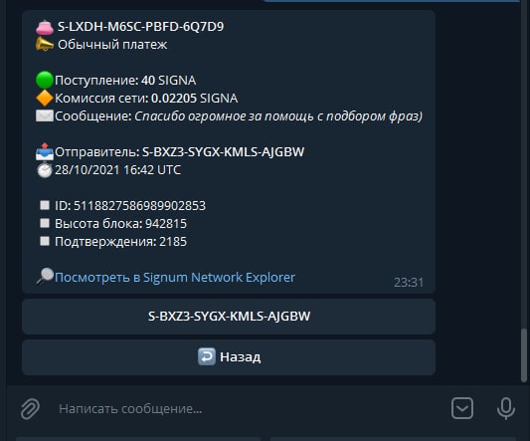Viewport: 530px width, 441px height.
Task: Click the chat vertical scrollbar thumb
Action: [524, 355]
